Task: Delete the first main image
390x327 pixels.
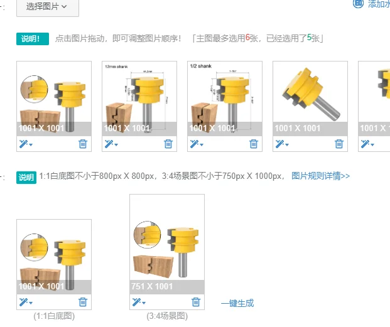Action: click(x=83, y=144)
